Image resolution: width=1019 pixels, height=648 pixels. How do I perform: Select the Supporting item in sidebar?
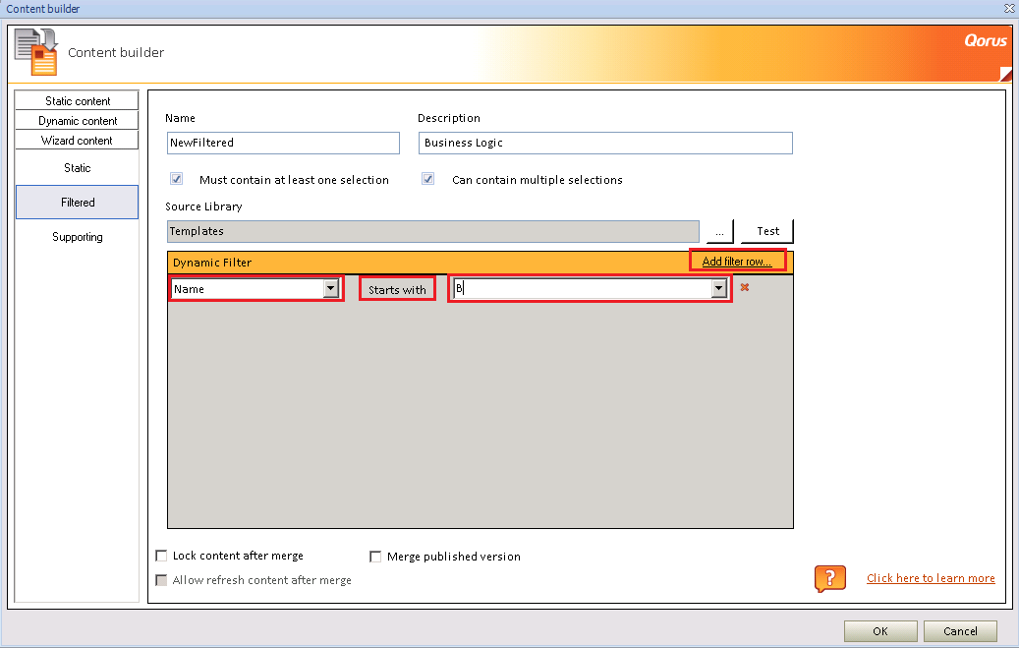(77, 237)
